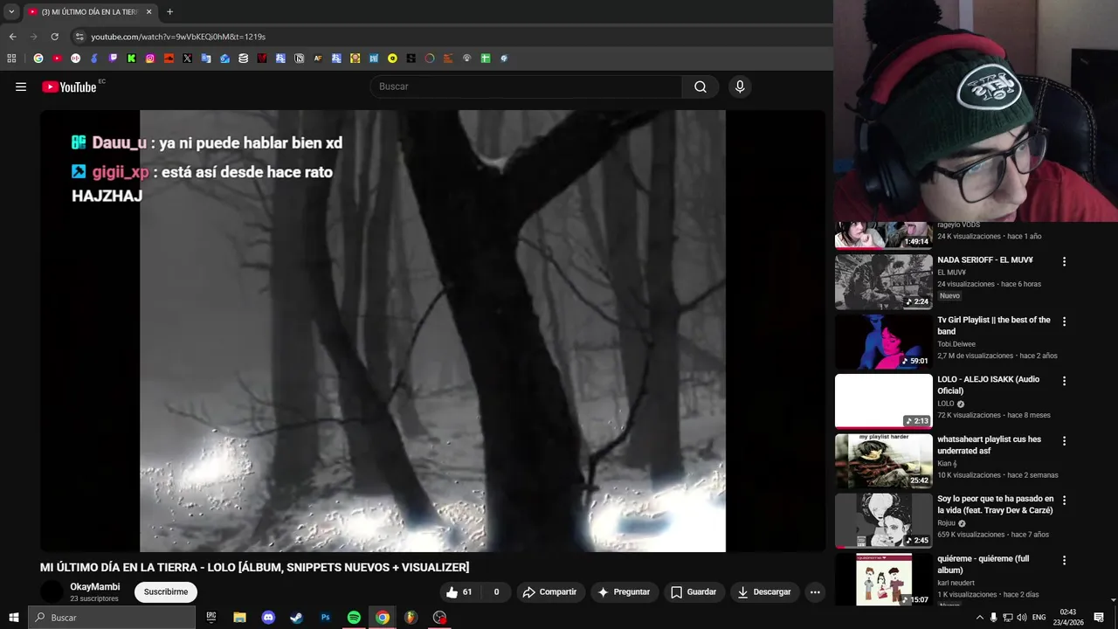Focus the Buscar search field on YouTube
1118x629 pixels.
pos(526,86)
